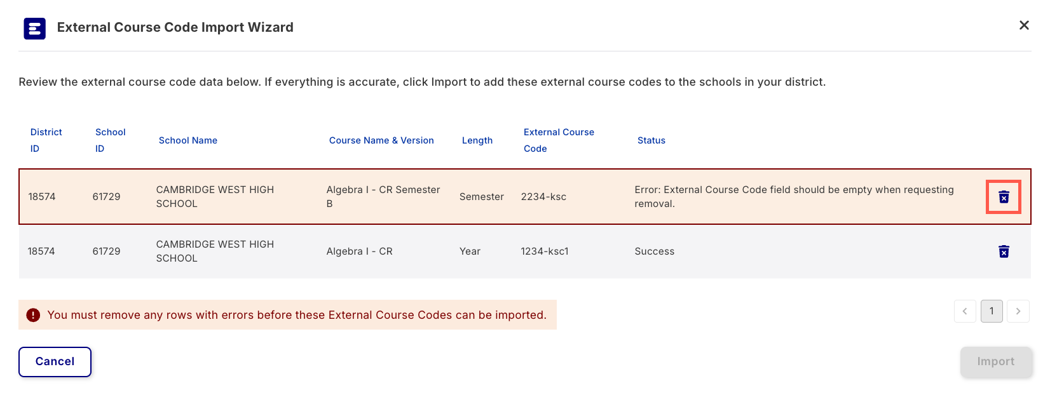Close the External Course Code Import Wizard
Viewport: 1050px width, 402px height.
(1024, 25)
